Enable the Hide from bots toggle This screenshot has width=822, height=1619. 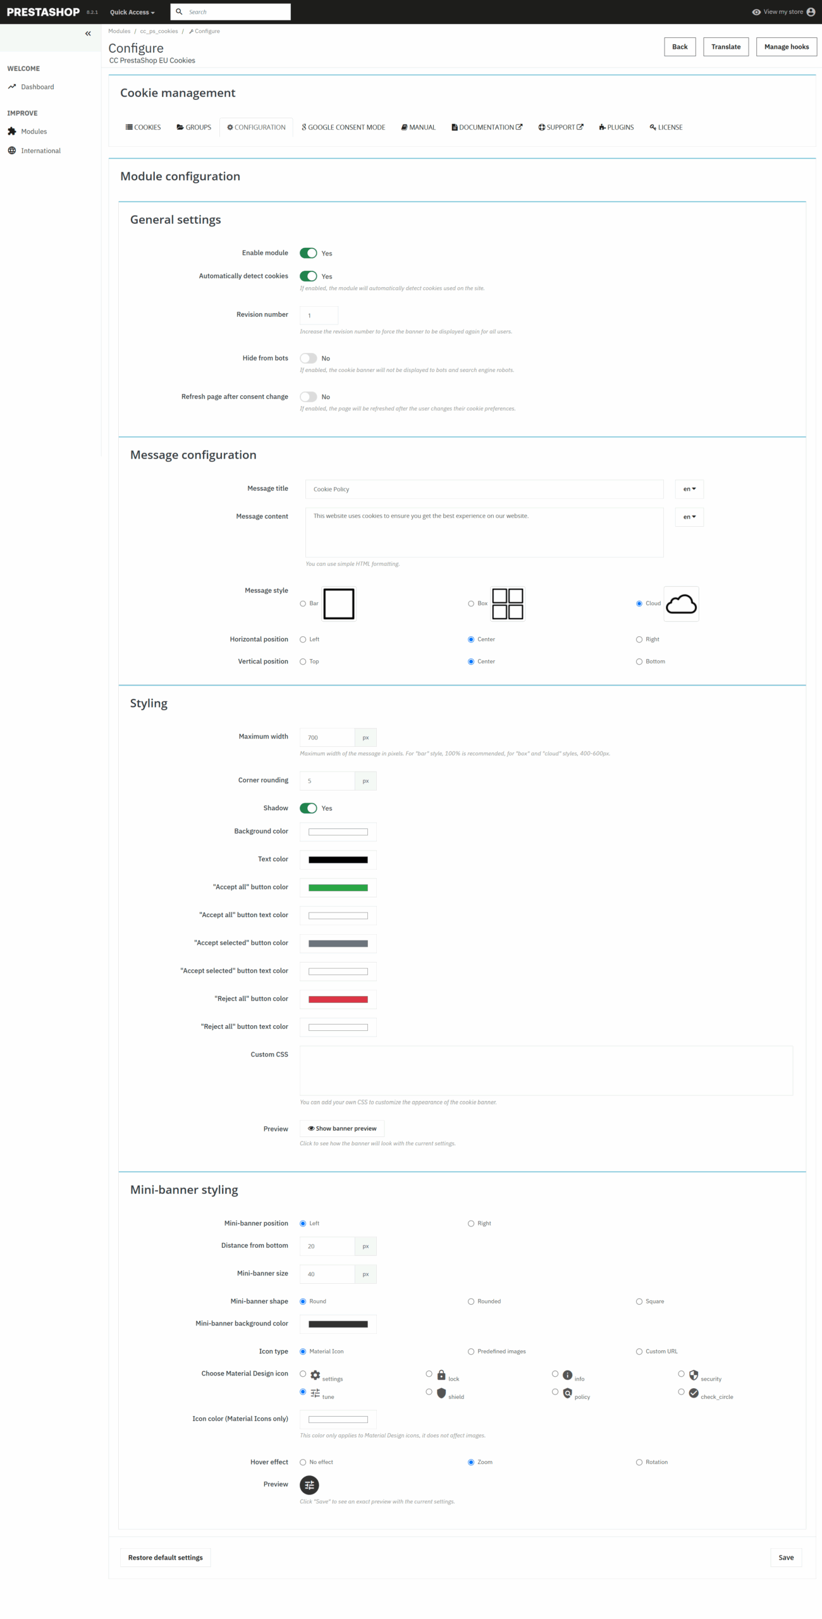tap(308, 358)
